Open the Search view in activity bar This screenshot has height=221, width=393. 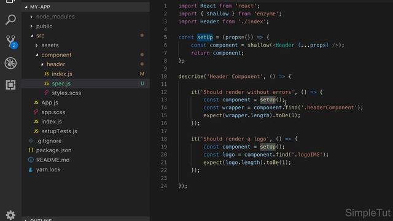(10, 20)
